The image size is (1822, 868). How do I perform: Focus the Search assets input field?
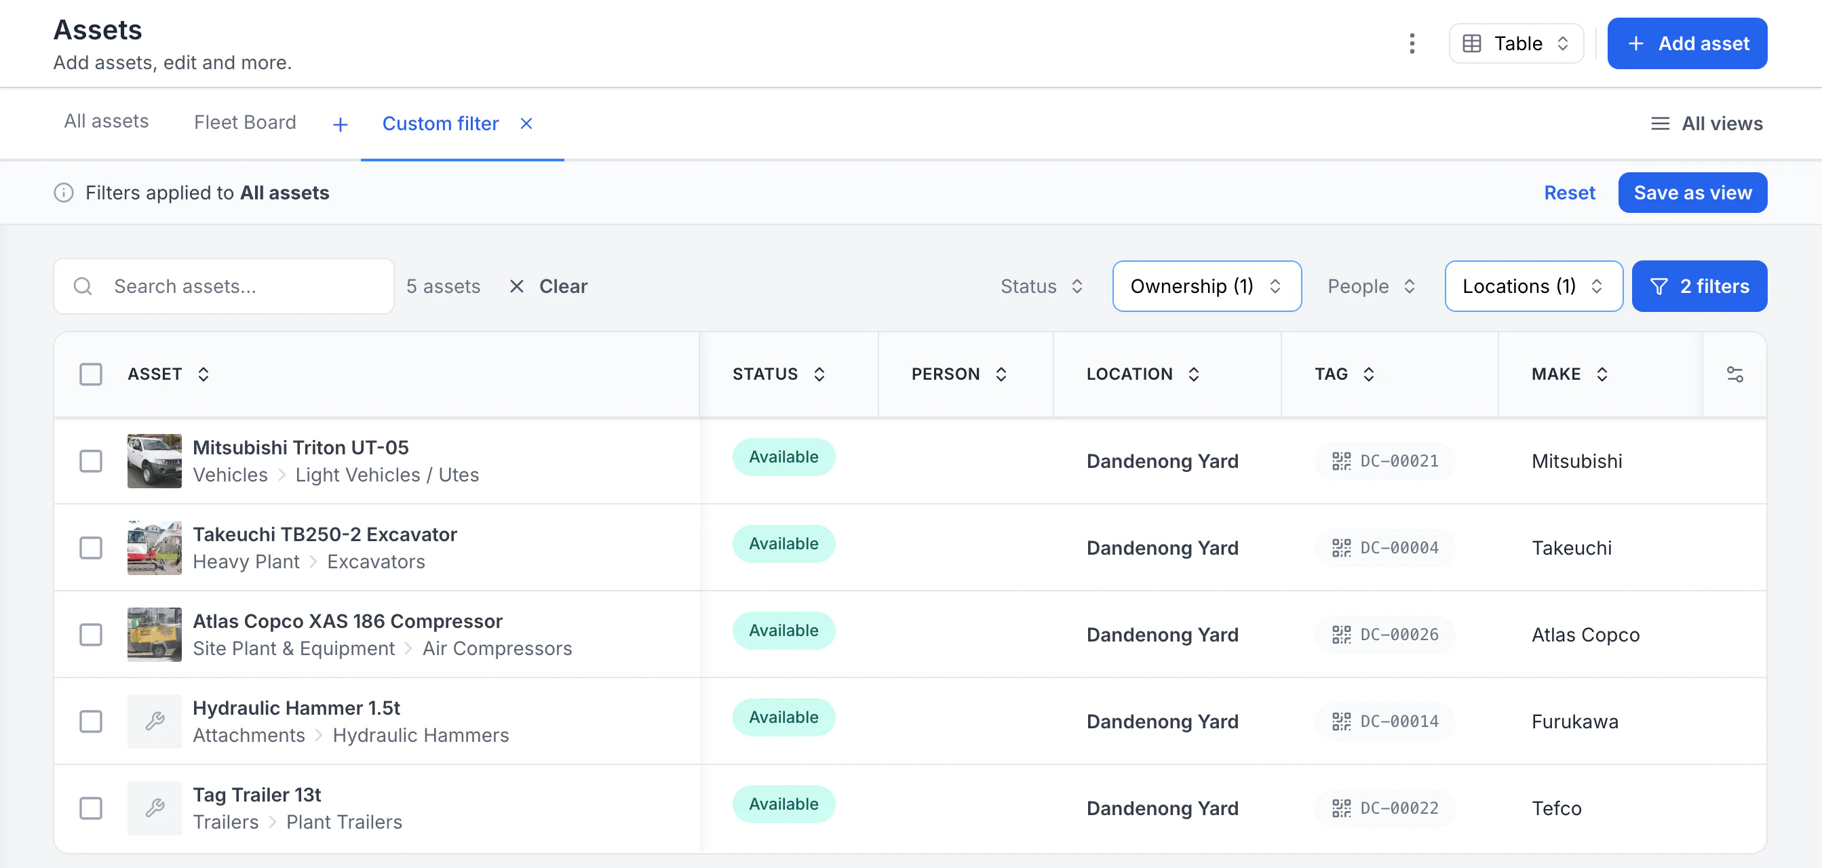[x=223, y=286]
